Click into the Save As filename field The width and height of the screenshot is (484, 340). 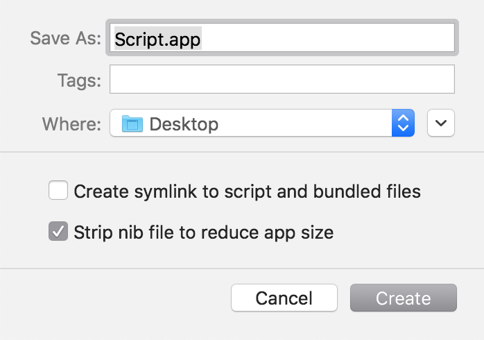[x=281, y=38]
